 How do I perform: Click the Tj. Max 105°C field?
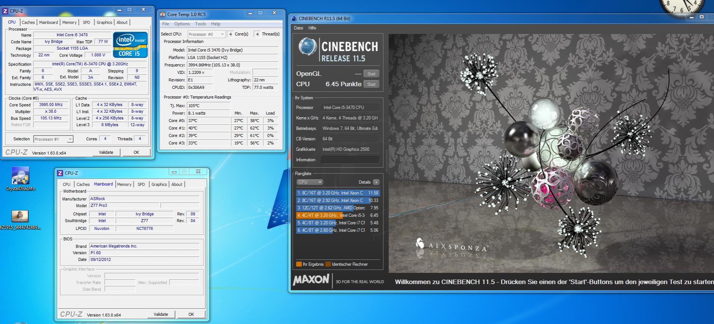[x=208, y=106]
